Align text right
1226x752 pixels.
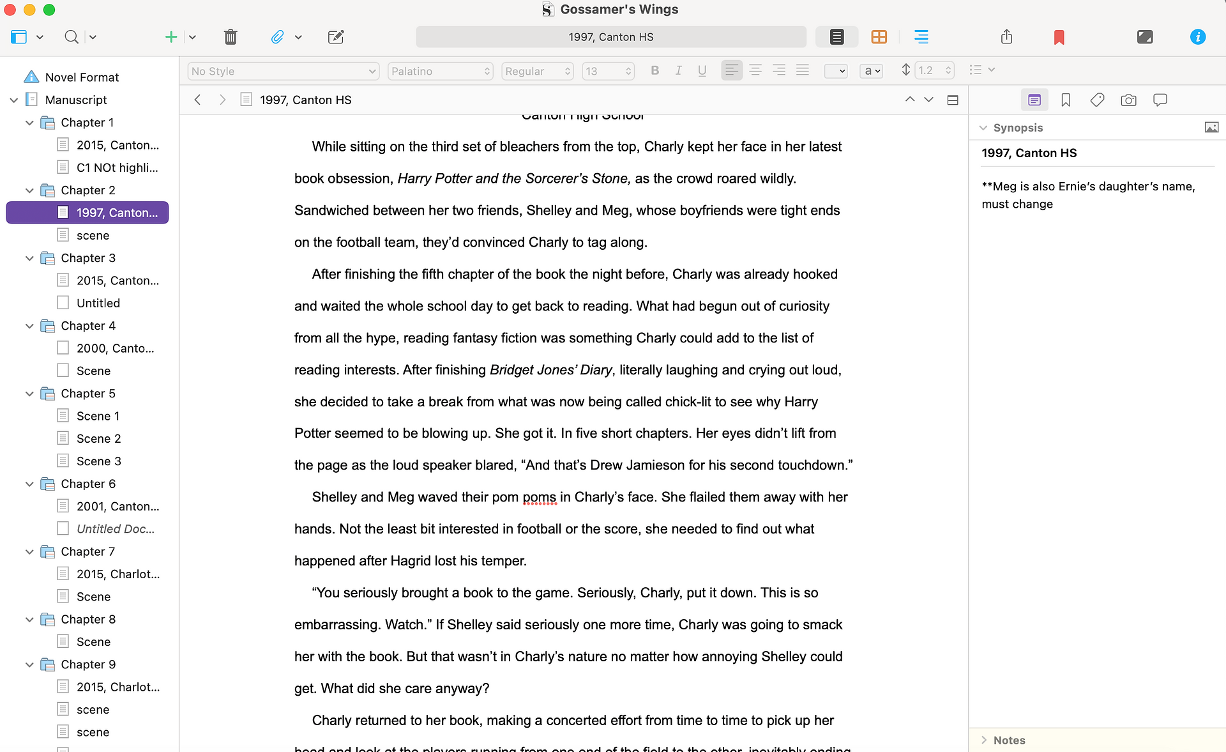[x=779, y=70]
